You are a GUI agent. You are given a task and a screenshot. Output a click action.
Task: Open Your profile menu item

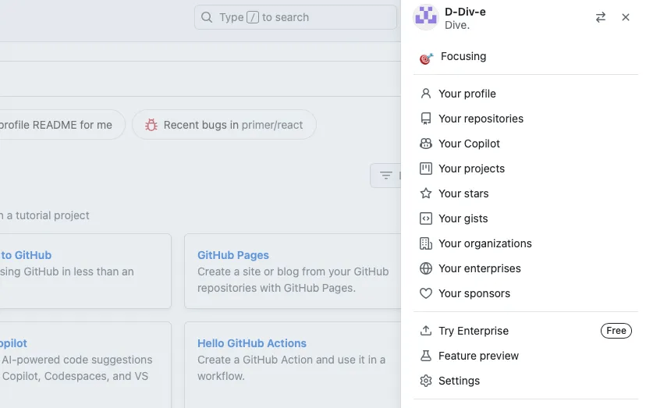pos(467,94)
